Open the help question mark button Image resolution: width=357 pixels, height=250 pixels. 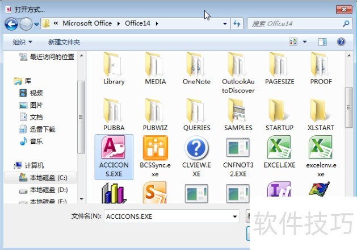point(341,42)
